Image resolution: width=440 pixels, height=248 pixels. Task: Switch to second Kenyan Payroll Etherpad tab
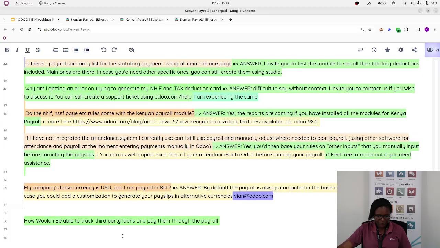(144, 19)
